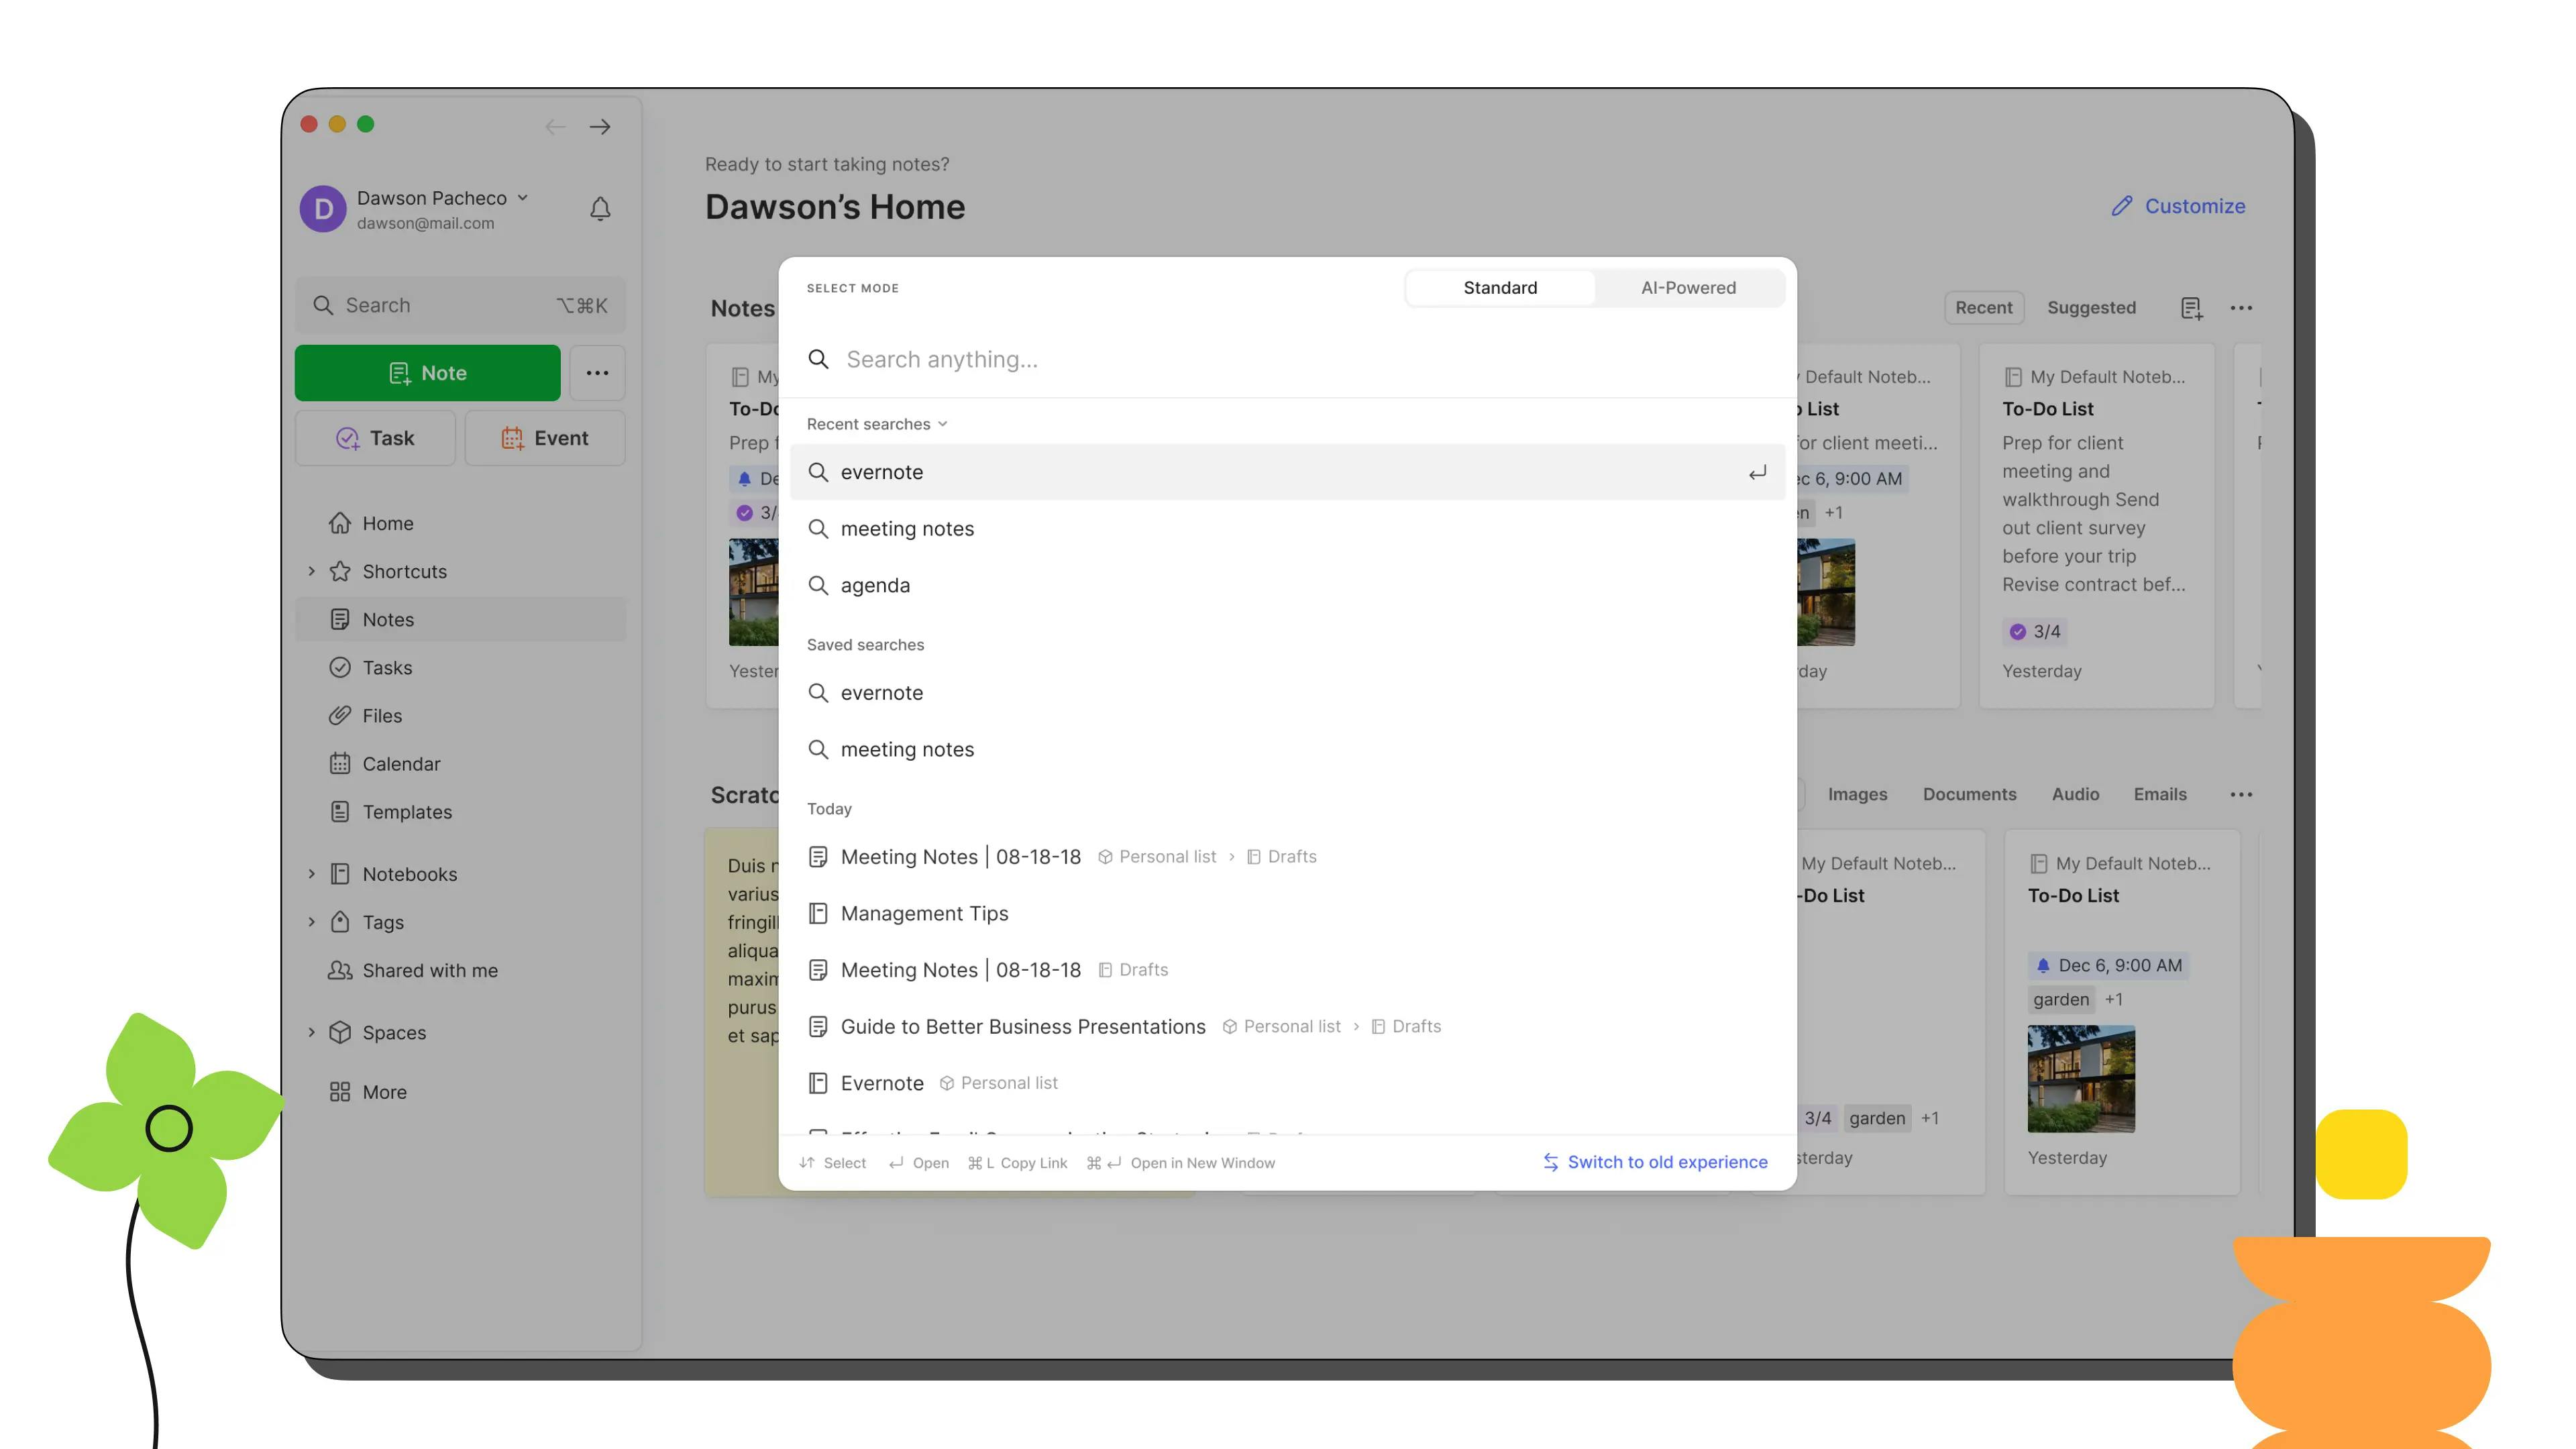Create a new Event
The image size is (2576, 1449).
point(545,438)
